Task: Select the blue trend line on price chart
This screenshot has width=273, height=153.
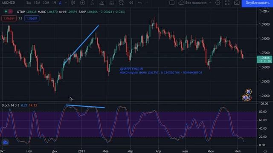Action: pos(81,45)
